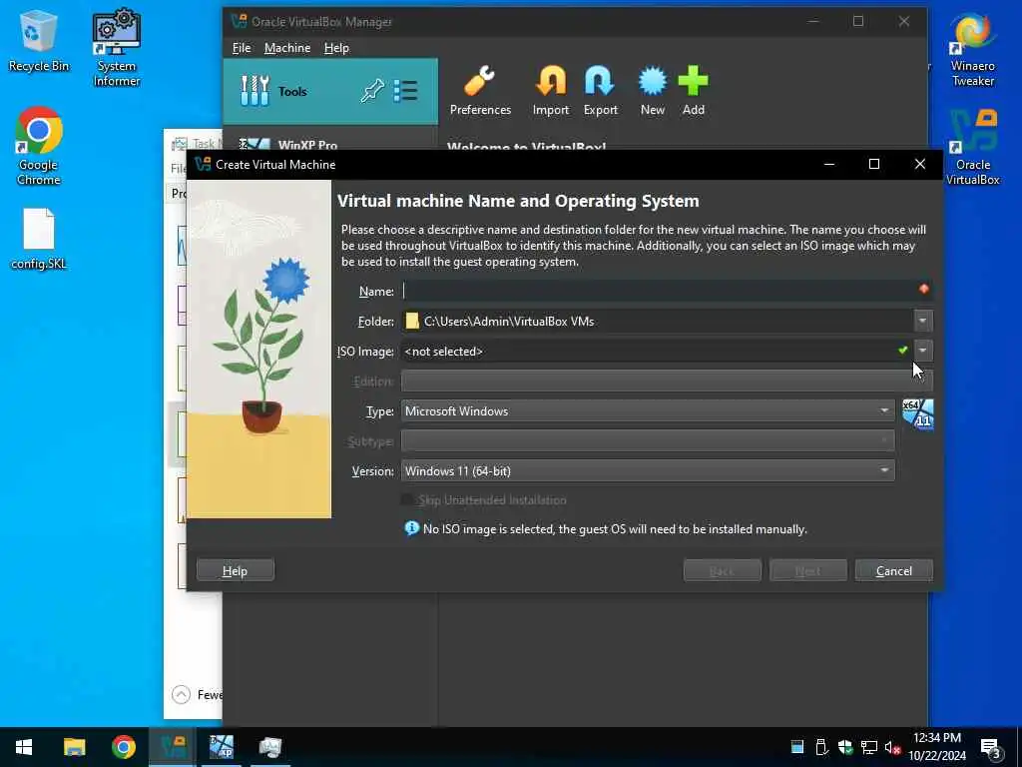Open the disabled Subtype dropdown
Viewport: 1022px width, 767px height.
coord(648,440)
